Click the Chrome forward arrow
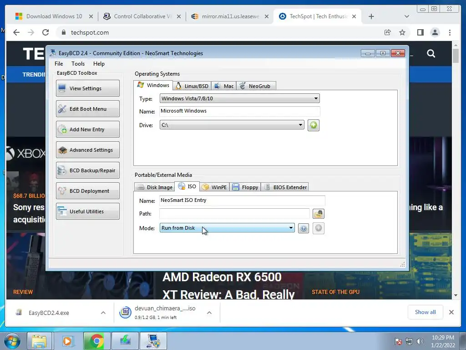Image resolution: width=466 pixels, height=350 pixels. click(x=31, y=32)
